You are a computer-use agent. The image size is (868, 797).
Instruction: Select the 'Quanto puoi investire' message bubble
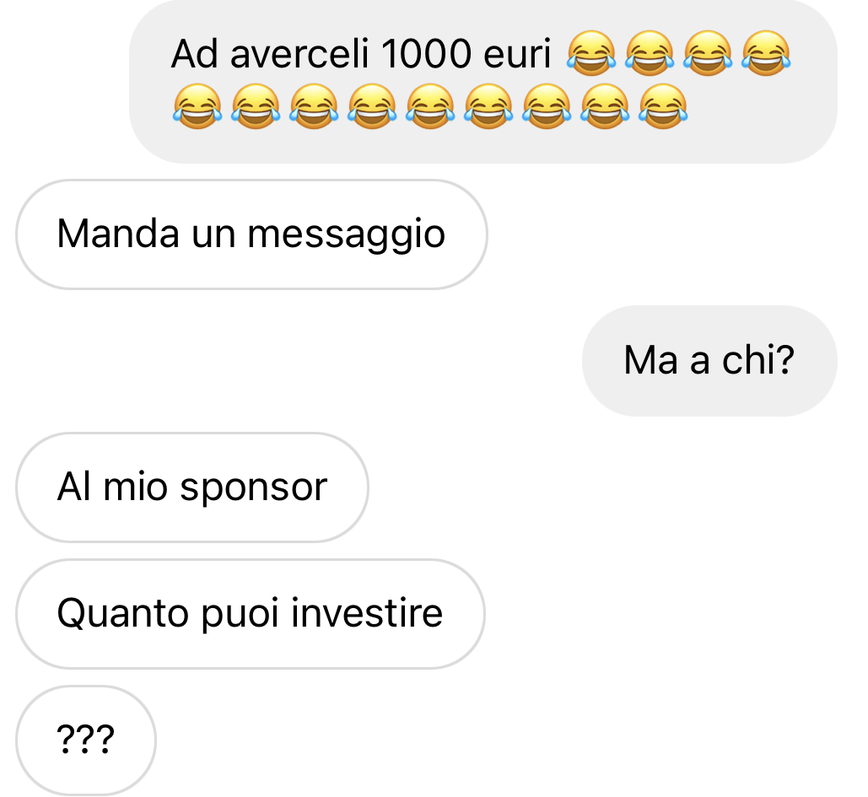tap(251, 614)
